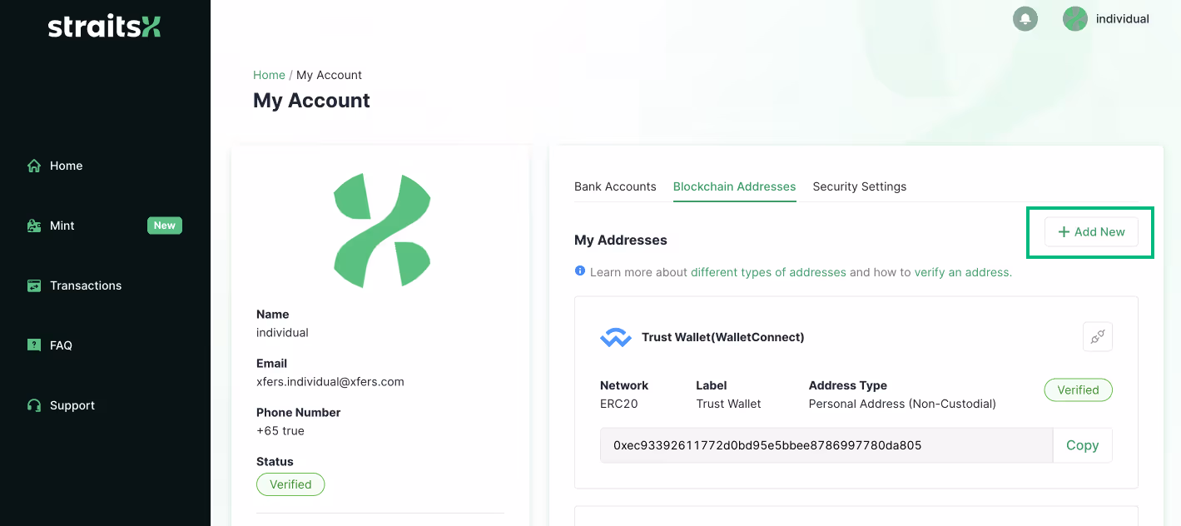The image size is (1181, 526).
Task: Click the ERC20 network value
Action: coord(618,404)
